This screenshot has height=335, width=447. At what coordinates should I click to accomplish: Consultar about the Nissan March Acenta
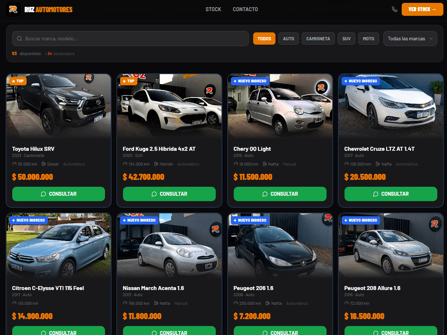pyautogui.click(x=169, y=330)
